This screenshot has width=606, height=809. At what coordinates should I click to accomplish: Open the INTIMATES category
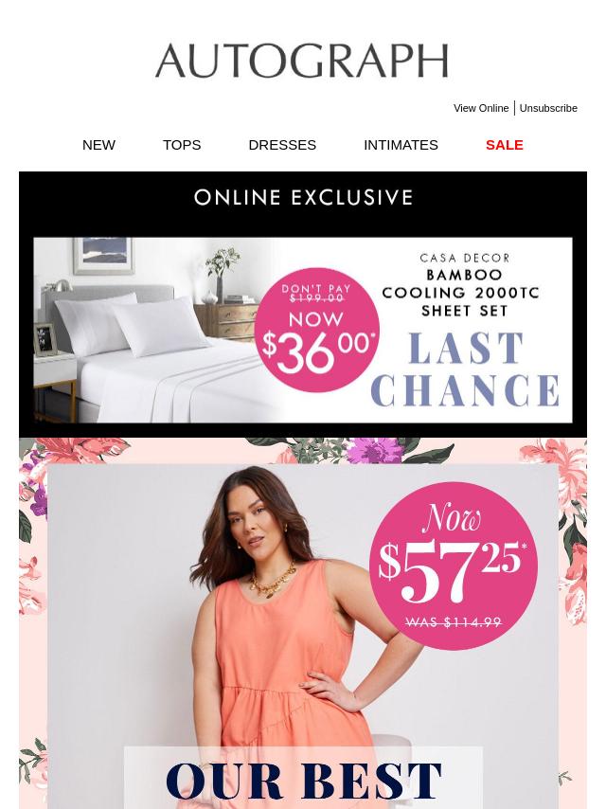click(x=401, y=145)
